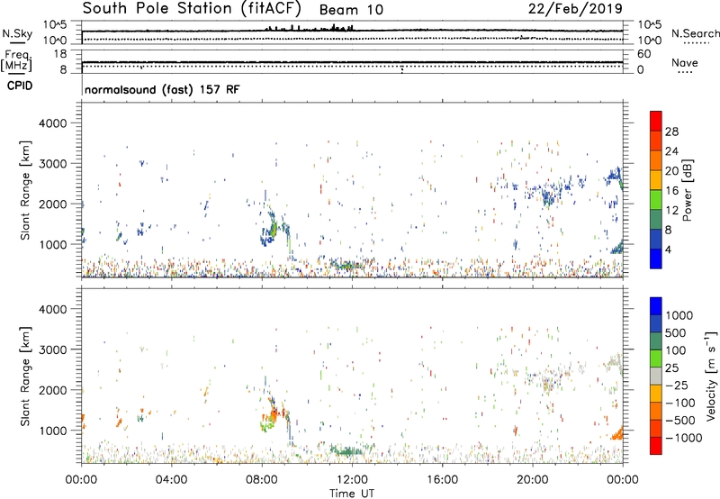
Task: Click the "3000" slant range tick in velocity panel
Action: point(52,349)
